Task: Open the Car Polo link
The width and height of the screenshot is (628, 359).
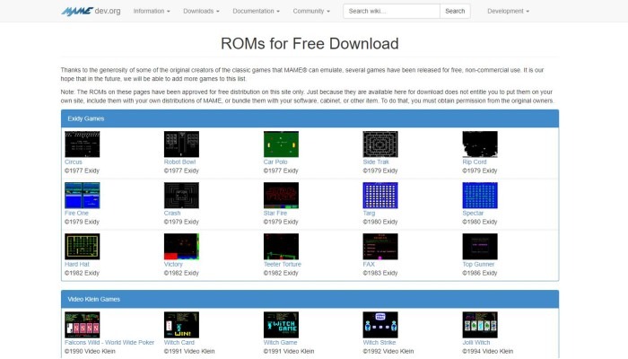Action: coord(275,162)
